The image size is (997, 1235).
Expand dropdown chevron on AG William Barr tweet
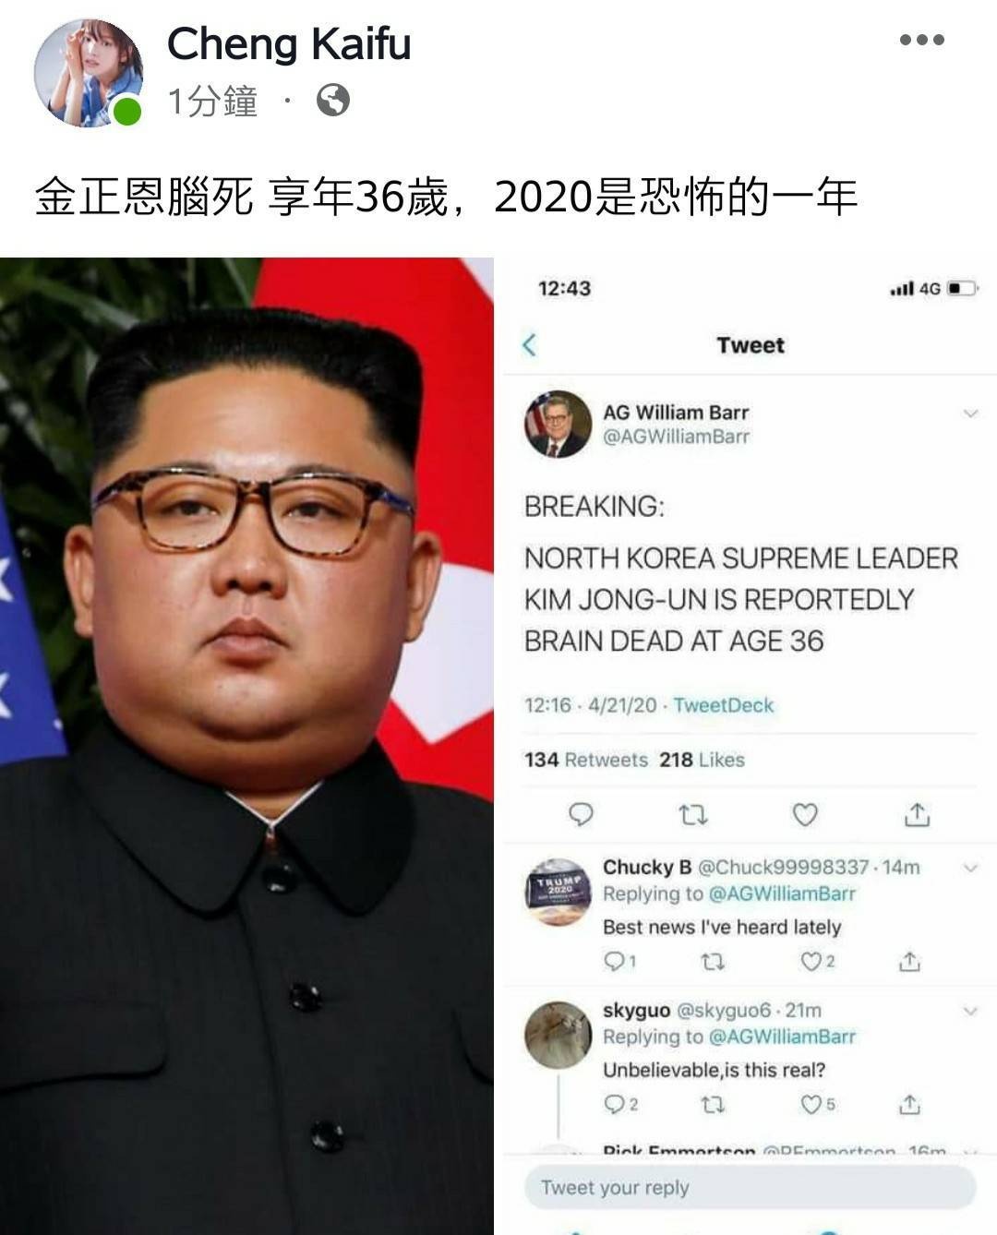click(970, 414)
